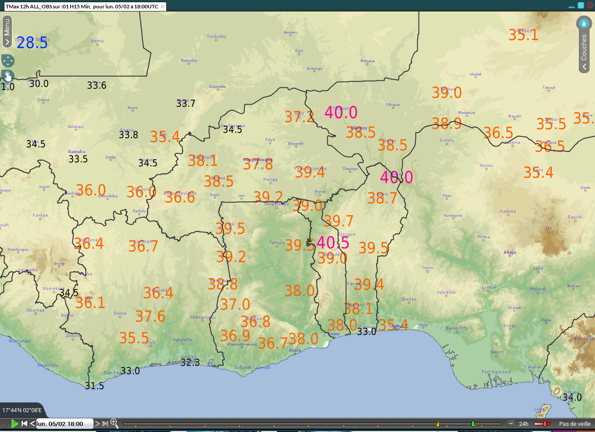595x432 pixels.
Task: Click the green cursor on the timeline
Action: pos(473,424)
